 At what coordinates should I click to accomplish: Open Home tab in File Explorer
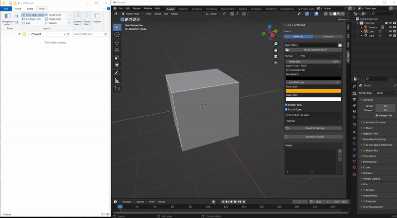pos(18,8)
